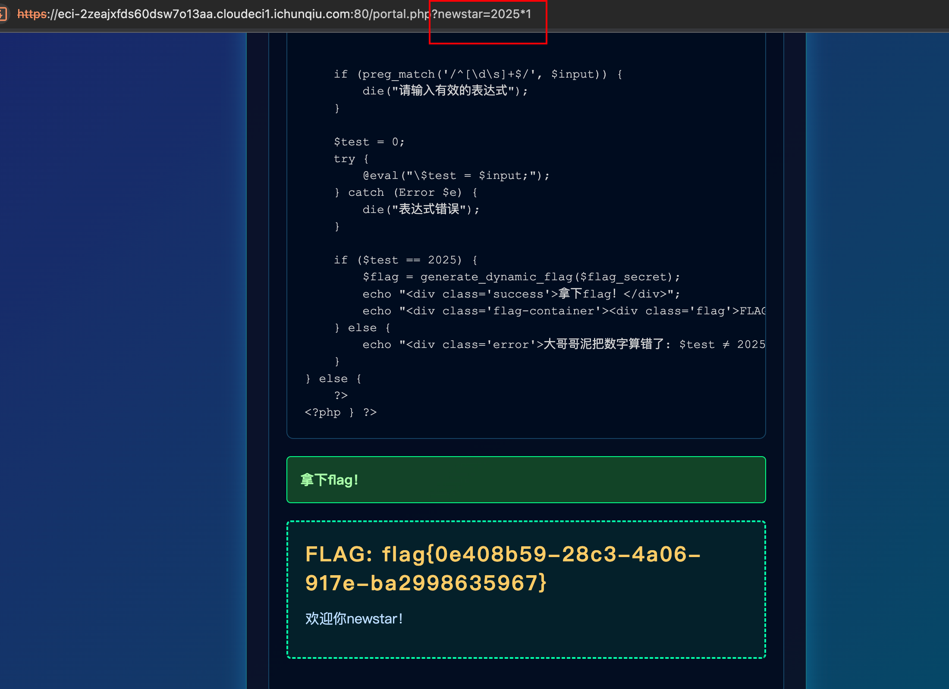Screen dimensions: 949x689
Task: Click the die("请输入有效的表达式") line
Action: click(444, 91)
